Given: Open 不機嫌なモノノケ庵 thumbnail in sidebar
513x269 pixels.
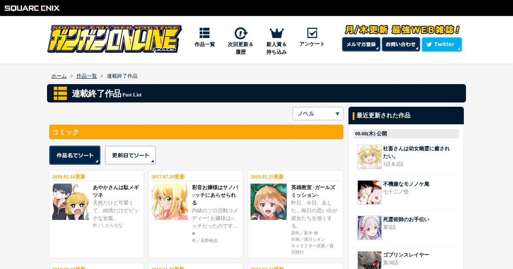Looking at the screenshot, I should click(x=369, y=192).
